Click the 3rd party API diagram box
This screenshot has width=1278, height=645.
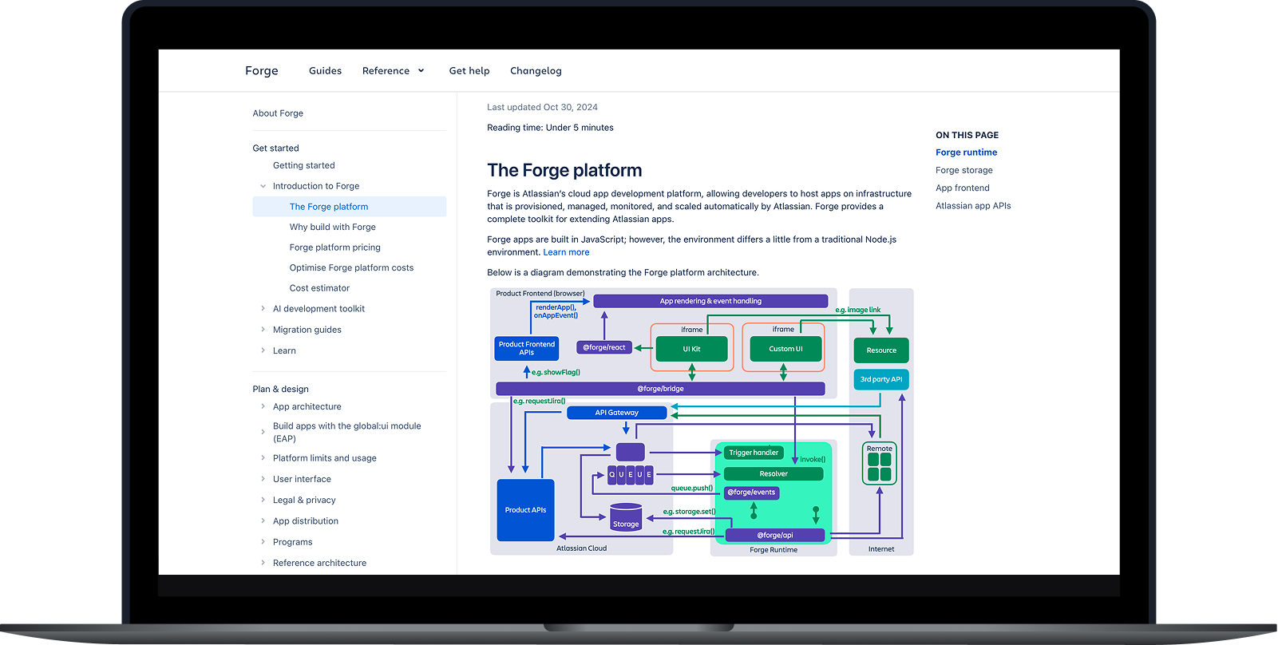pos(881,379)
